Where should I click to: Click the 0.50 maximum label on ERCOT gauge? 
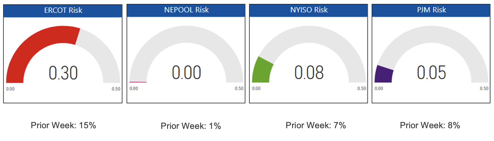pos(116,89)
